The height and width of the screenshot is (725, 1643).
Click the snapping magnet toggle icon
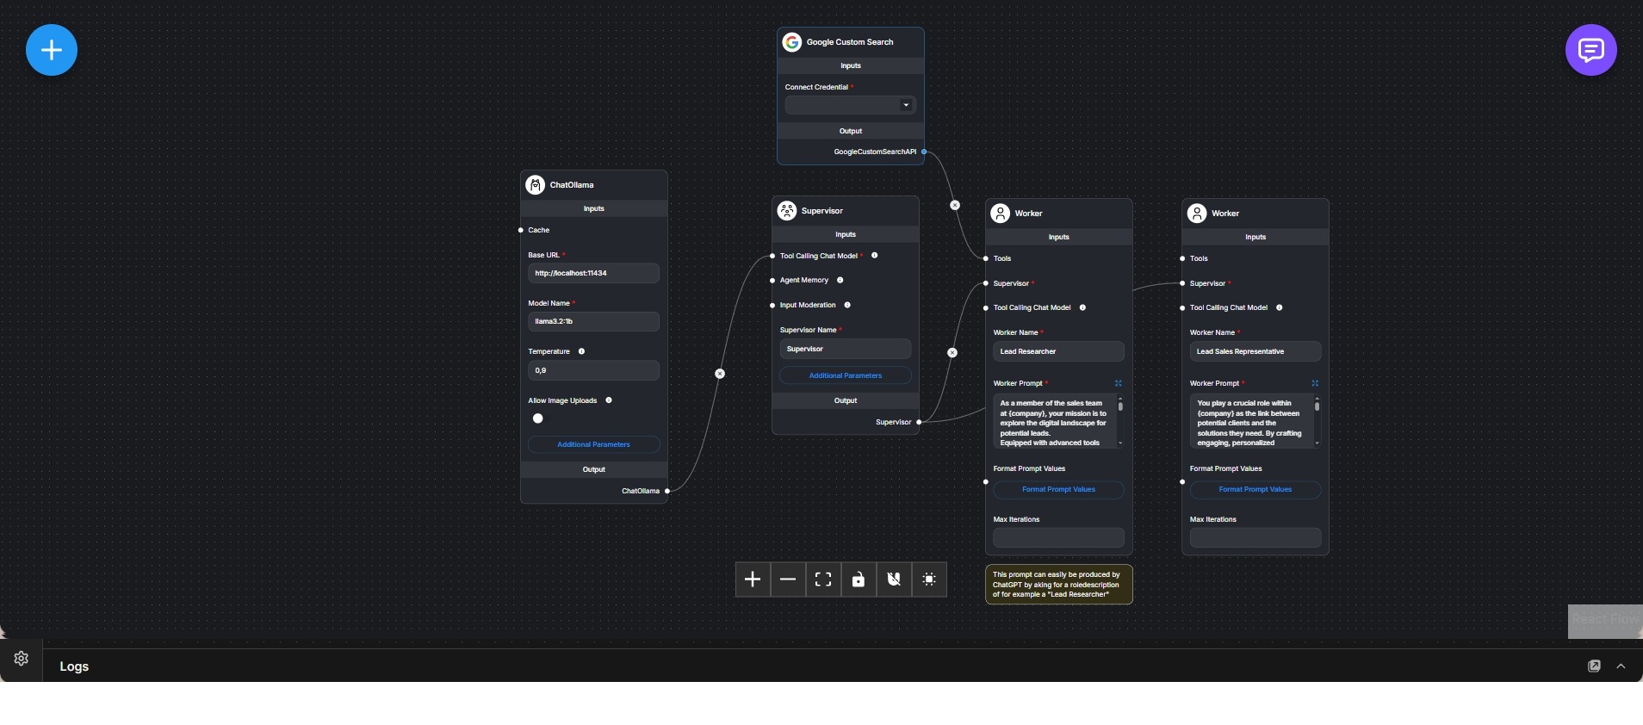(894, 579)
